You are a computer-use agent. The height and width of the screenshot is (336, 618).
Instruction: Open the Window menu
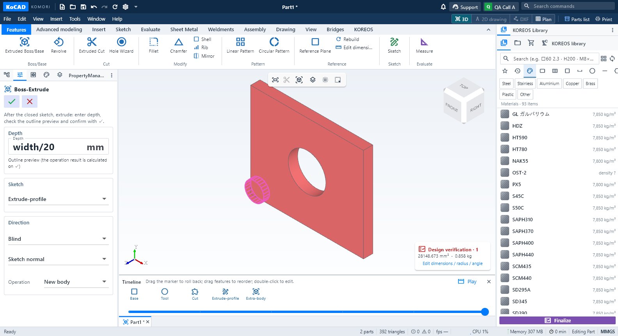(x=96, y=19)
